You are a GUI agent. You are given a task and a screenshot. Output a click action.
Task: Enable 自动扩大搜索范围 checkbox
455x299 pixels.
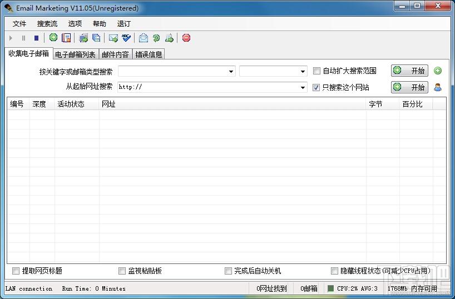click(317, 71)
